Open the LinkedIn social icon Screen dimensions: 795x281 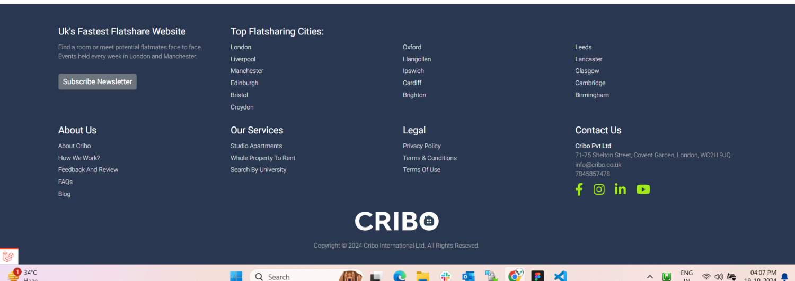point(620,189)
